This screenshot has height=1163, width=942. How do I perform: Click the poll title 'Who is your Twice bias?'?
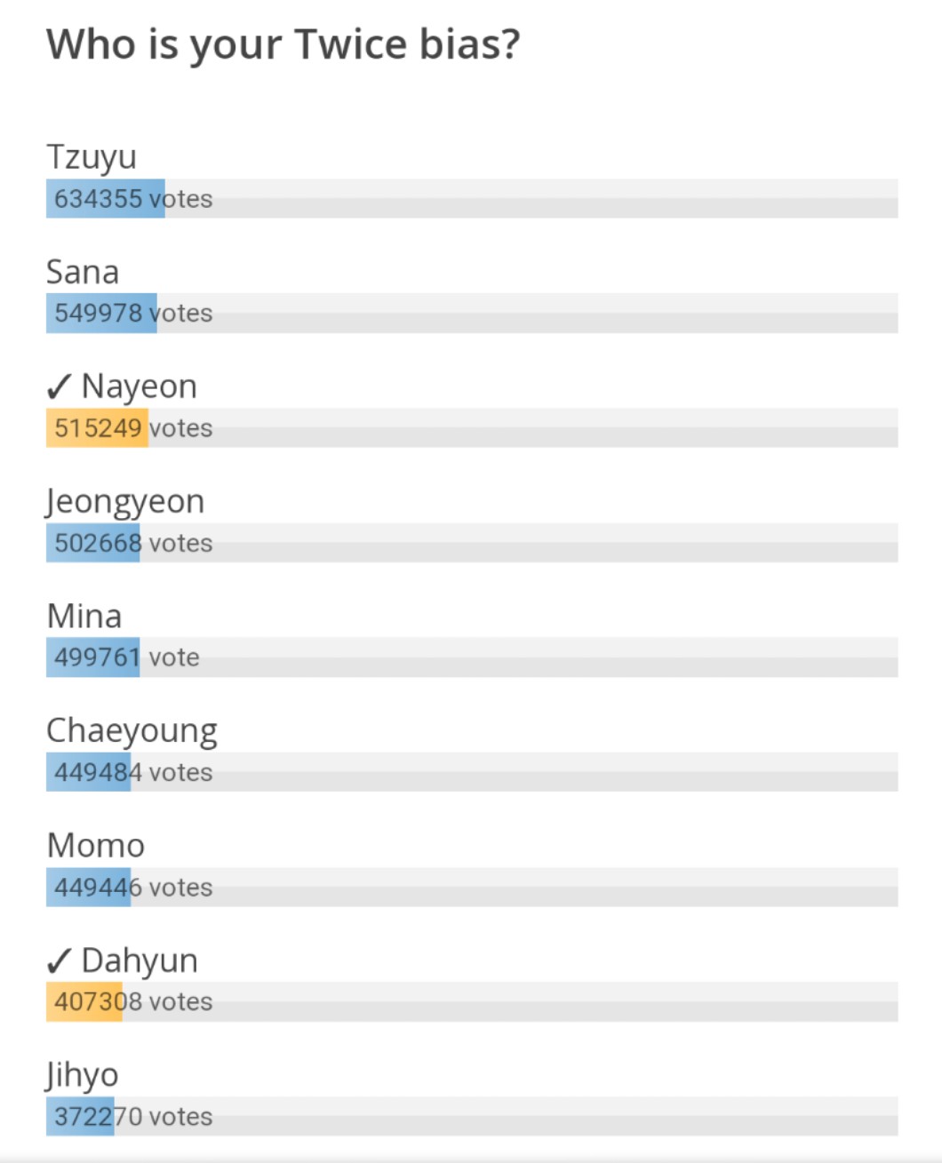click(x=283, y=44)
